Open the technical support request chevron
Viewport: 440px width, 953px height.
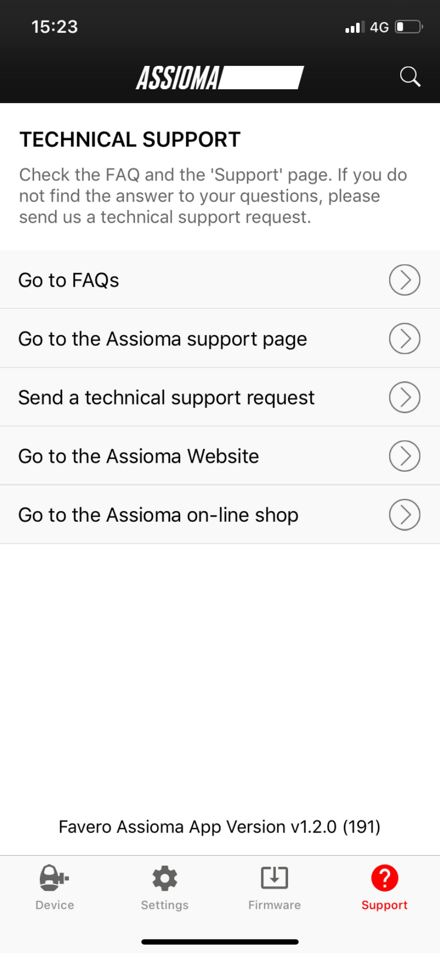click(404, 397)
